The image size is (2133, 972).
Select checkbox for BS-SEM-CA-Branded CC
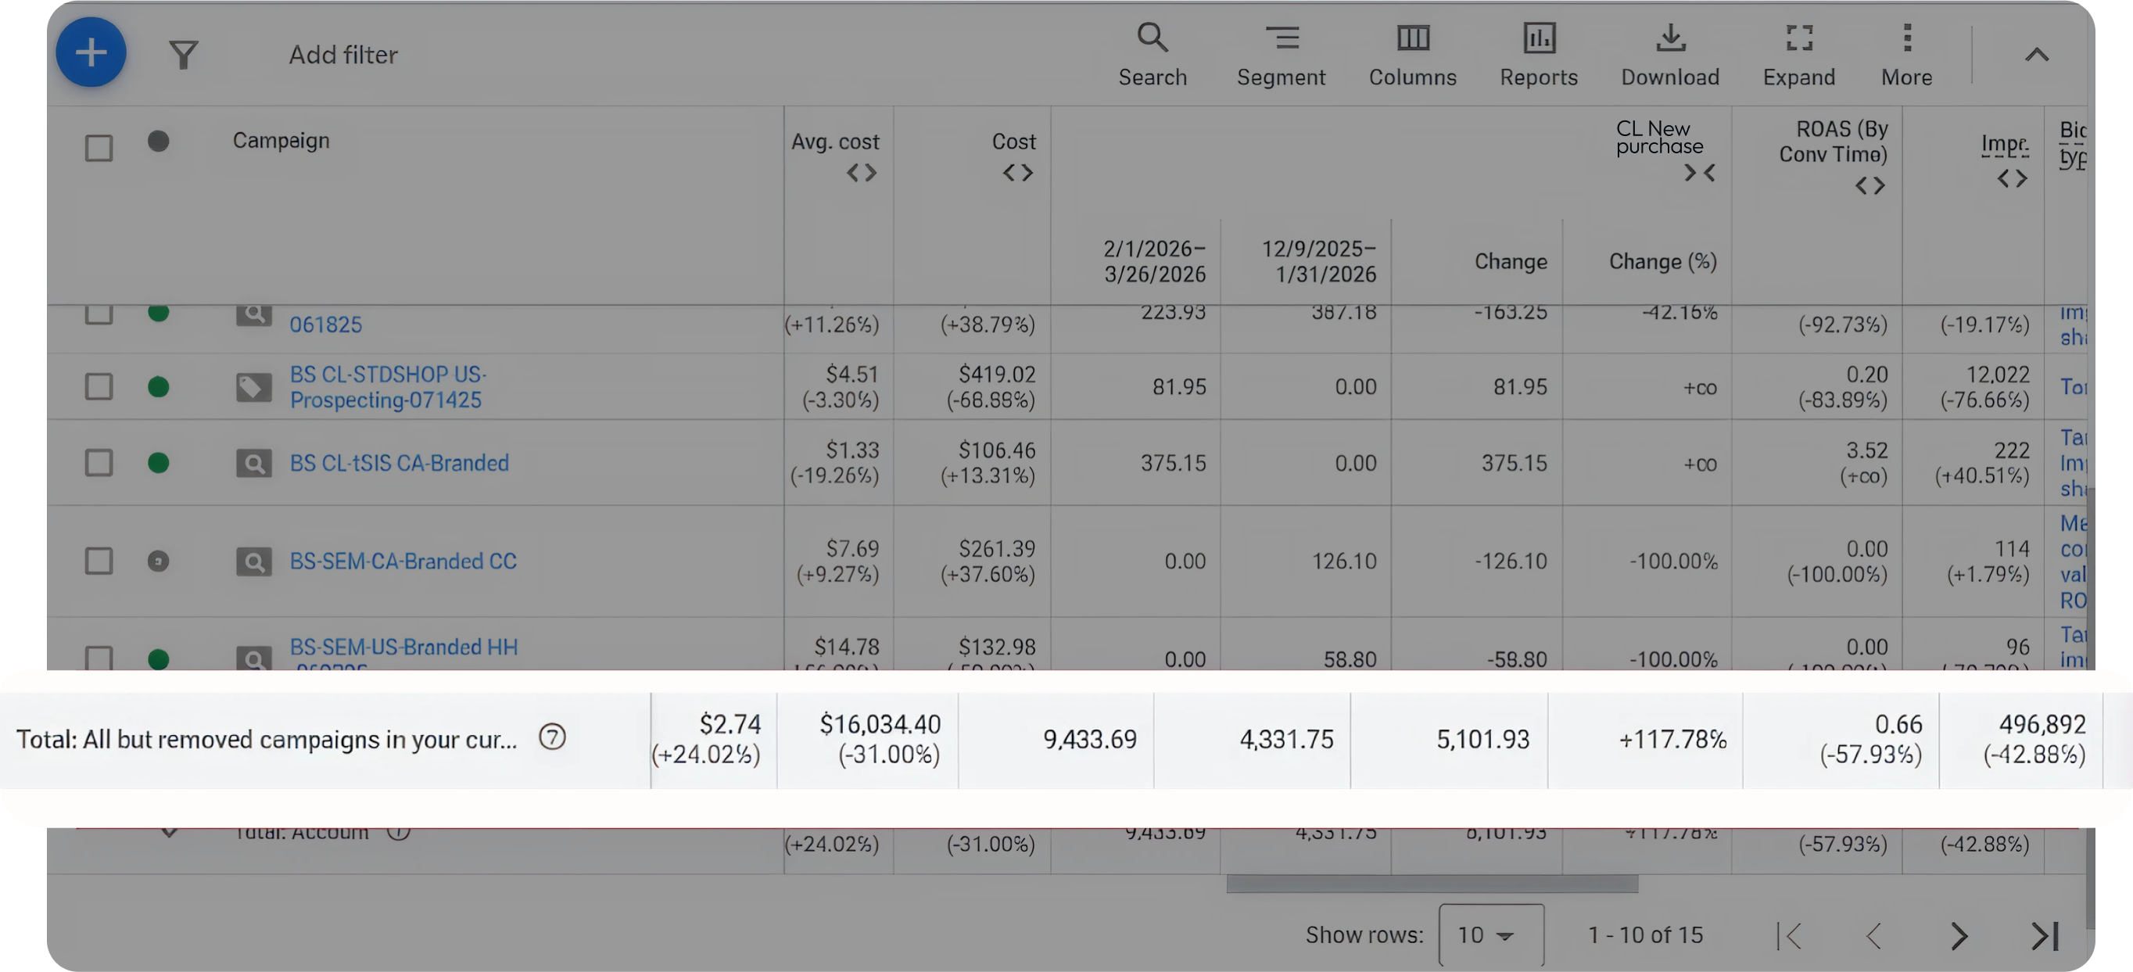(x=99, y=561)
